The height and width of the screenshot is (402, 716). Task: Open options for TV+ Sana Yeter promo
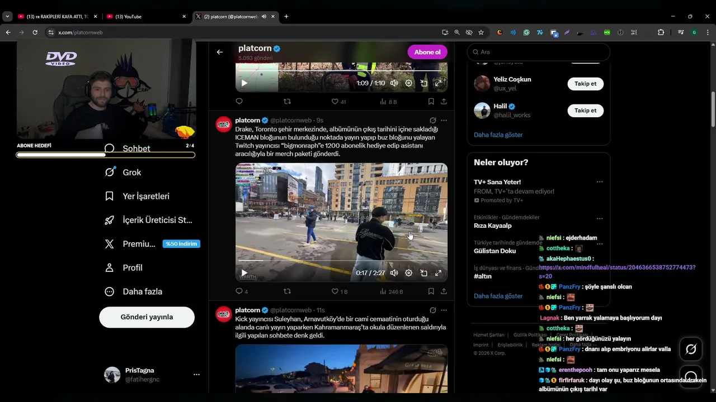600,182
